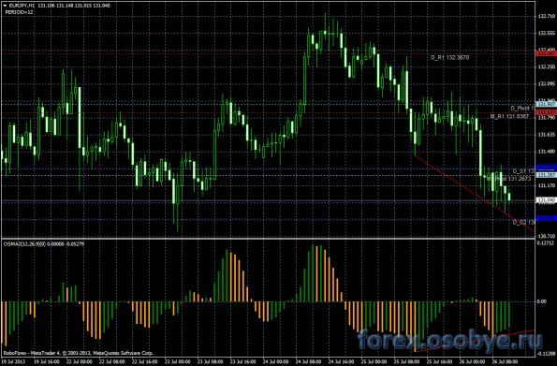Click the RoboForex MetaTrader 4 copyright text
This screenshot has width=557, height=366.
(x=79, y=353)
